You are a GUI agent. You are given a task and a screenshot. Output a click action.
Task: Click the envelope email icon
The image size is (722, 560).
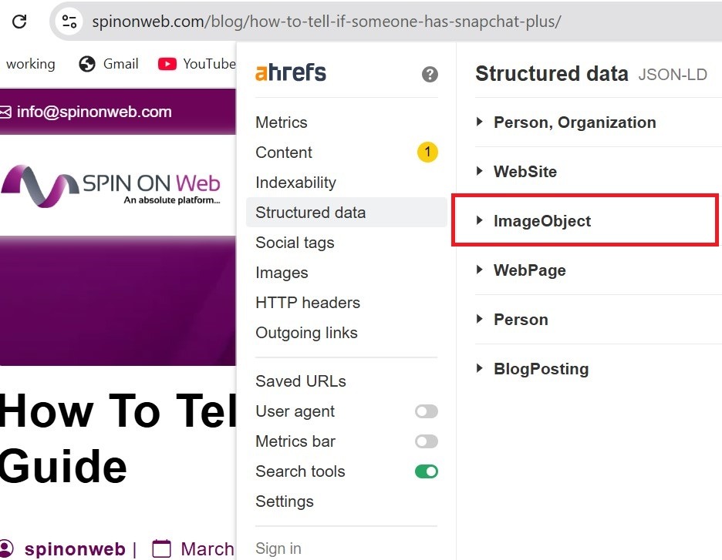tap(5, 112)
